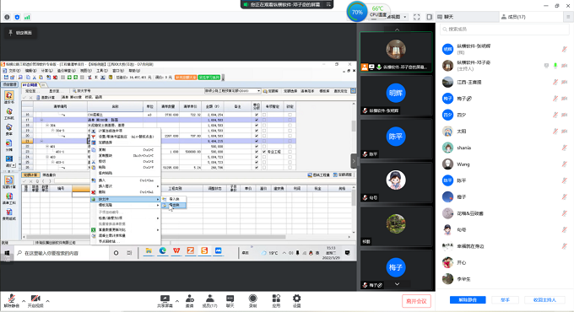Choose 导入块 in the submenu

[174, 199]
